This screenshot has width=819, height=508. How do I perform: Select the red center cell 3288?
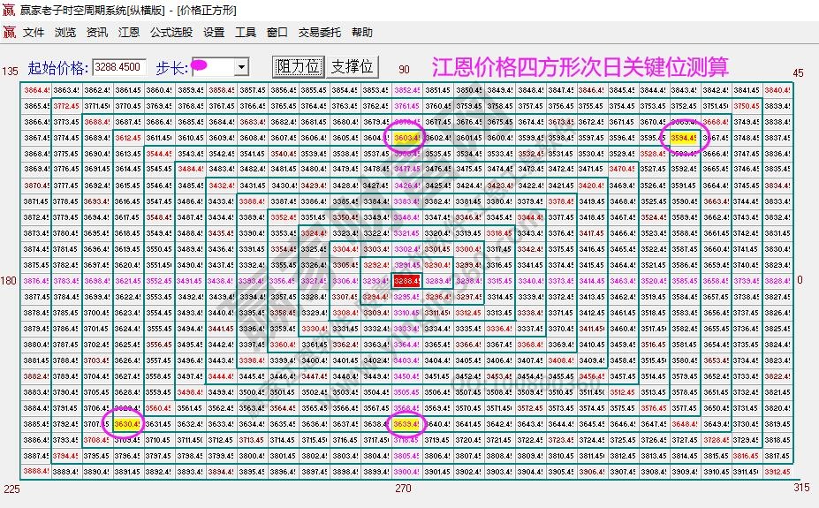pyautogui.click(x=406, y=280)
